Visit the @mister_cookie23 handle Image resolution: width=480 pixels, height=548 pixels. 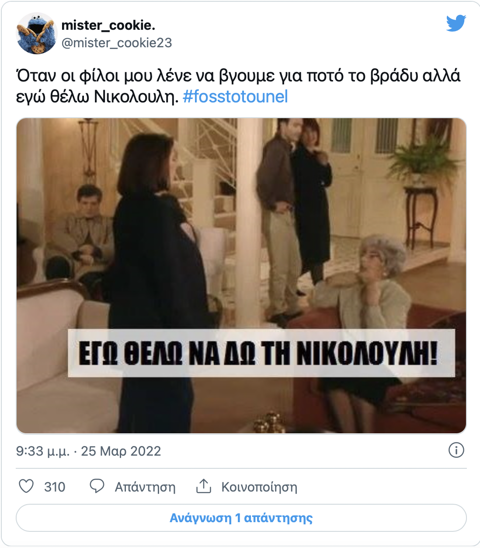click(x=117, y=43)
